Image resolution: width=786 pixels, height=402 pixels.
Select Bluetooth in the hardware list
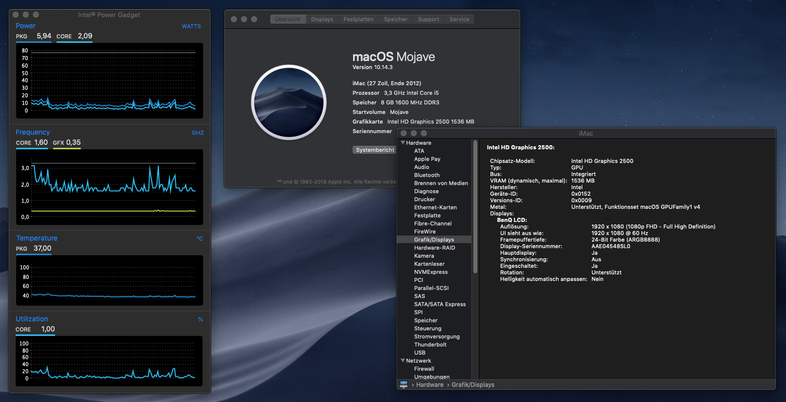click(427, 175)
